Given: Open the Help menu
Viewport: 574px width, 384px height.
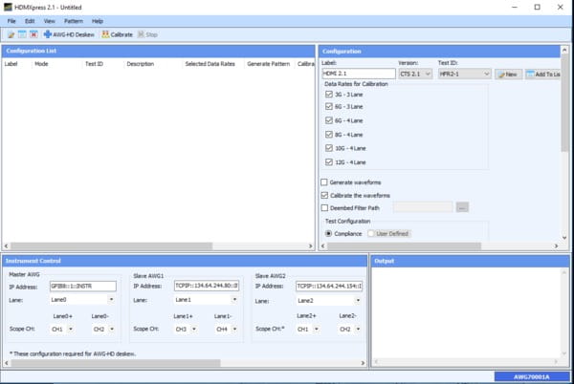Looking at the screenshot, I should [x=98, y=21].
